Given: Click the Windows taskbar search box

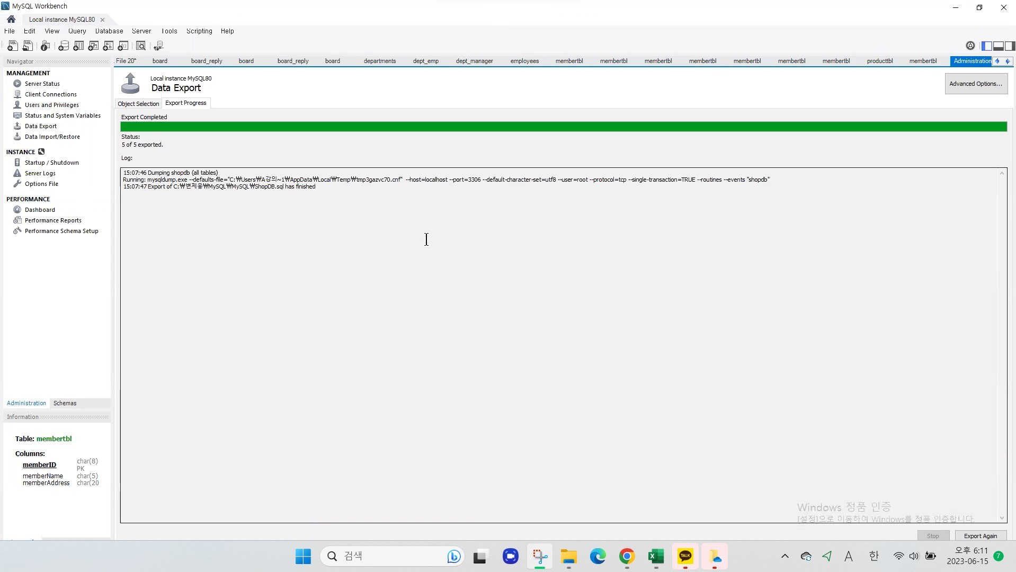Looking at the screenshot, I should 392,556.
